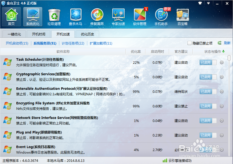
Task: Open 垃圾清理 recycle bin icon
Action: pos(54,17)
